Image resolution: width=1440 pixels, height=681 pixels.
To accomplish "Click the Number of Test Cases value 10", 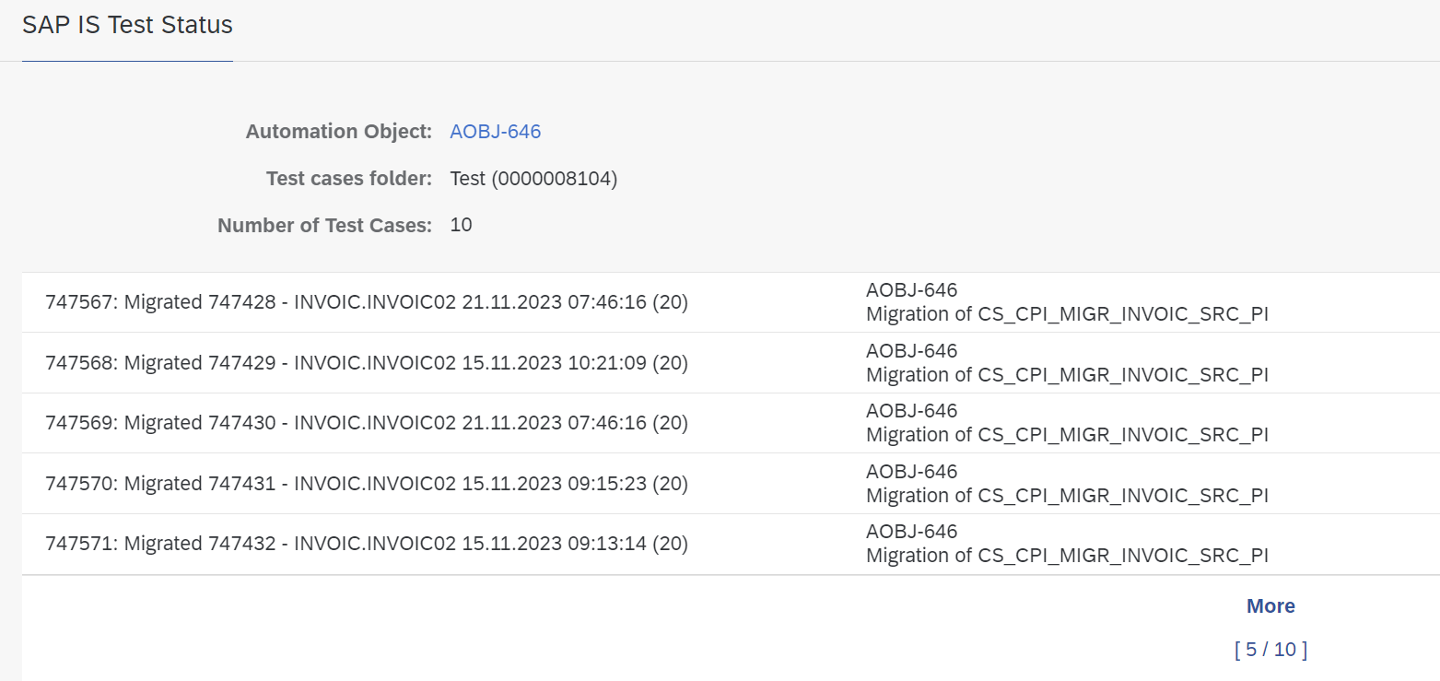I will tap(461, 225).
